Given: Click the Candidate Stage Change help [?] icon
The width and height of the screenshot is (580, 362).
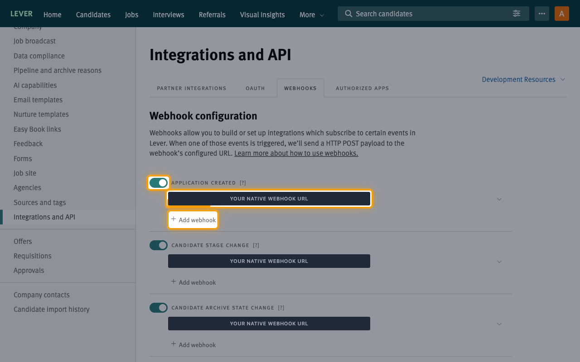Looking at the screenshot, I should (x=256, y=245).
